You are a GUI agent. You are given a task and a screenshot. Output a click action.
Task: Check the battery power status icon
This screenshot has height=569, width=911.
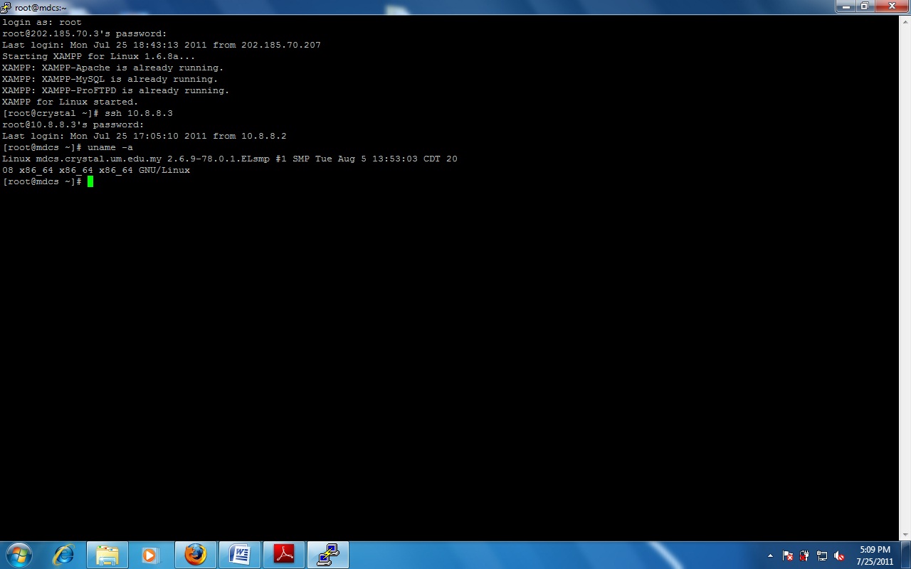point(805,555)
